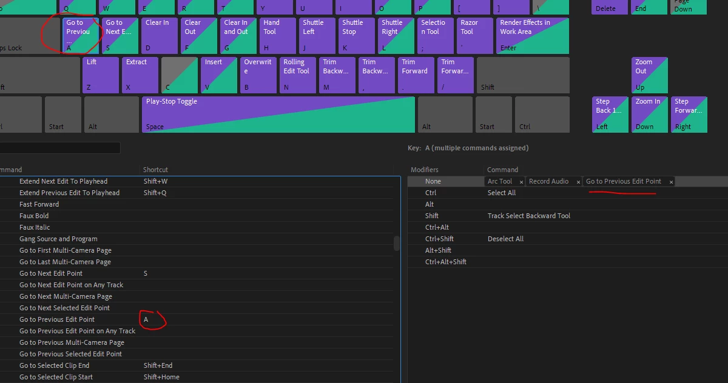Select the Shift modifier row
This screenshot has height=383, width=728.
[567, 216]
